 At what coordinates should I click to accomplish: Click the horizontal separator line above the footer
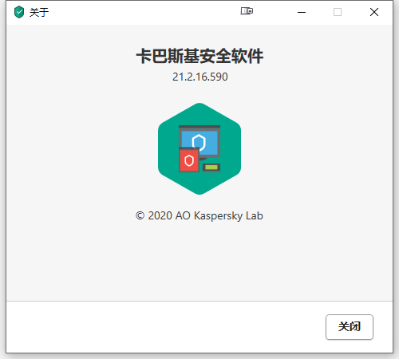pyautogui.click(x=199, y=302)
